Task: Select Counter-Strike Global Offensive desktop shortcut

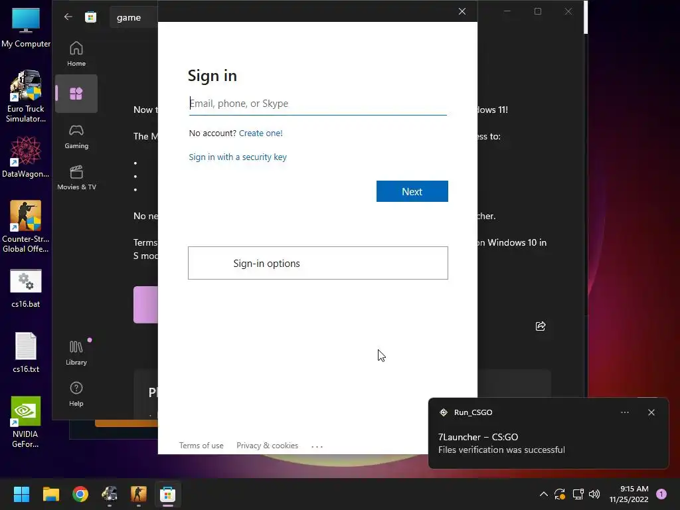Action: [x=26, y=226]
